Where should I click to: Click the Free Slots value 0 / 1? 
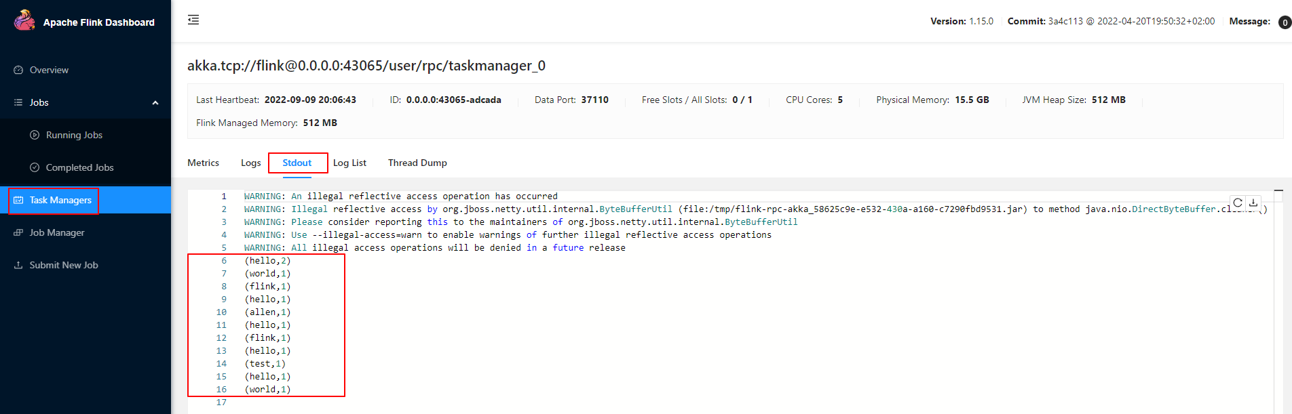click(742, 100)
